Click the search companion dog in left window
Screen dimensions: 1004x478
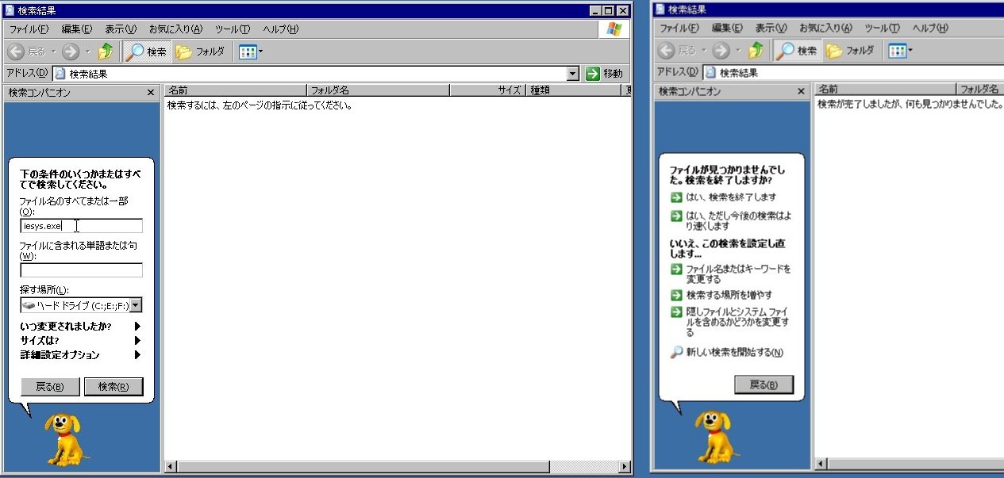[67, 438]
